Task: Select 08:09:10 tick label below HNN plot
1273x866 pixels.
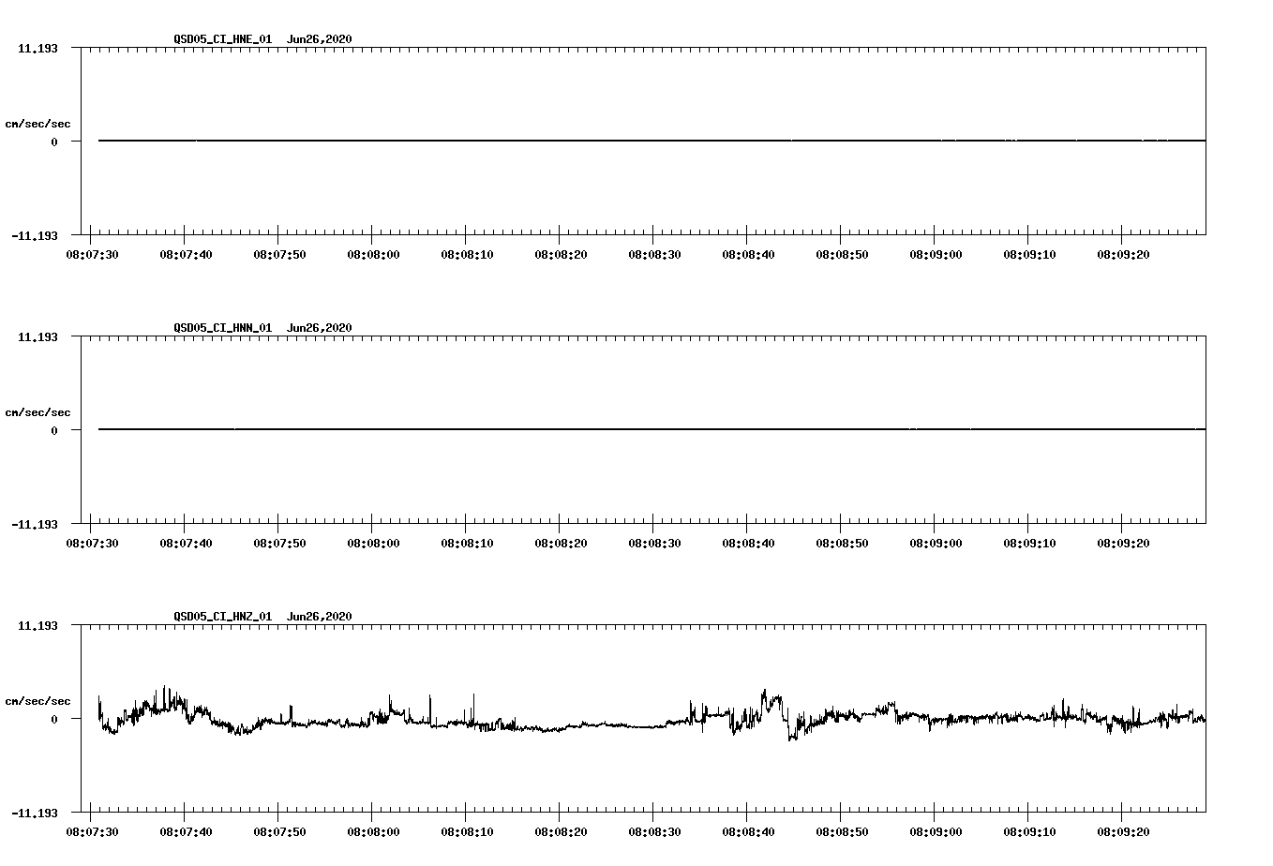Action: click(1029, 543)
